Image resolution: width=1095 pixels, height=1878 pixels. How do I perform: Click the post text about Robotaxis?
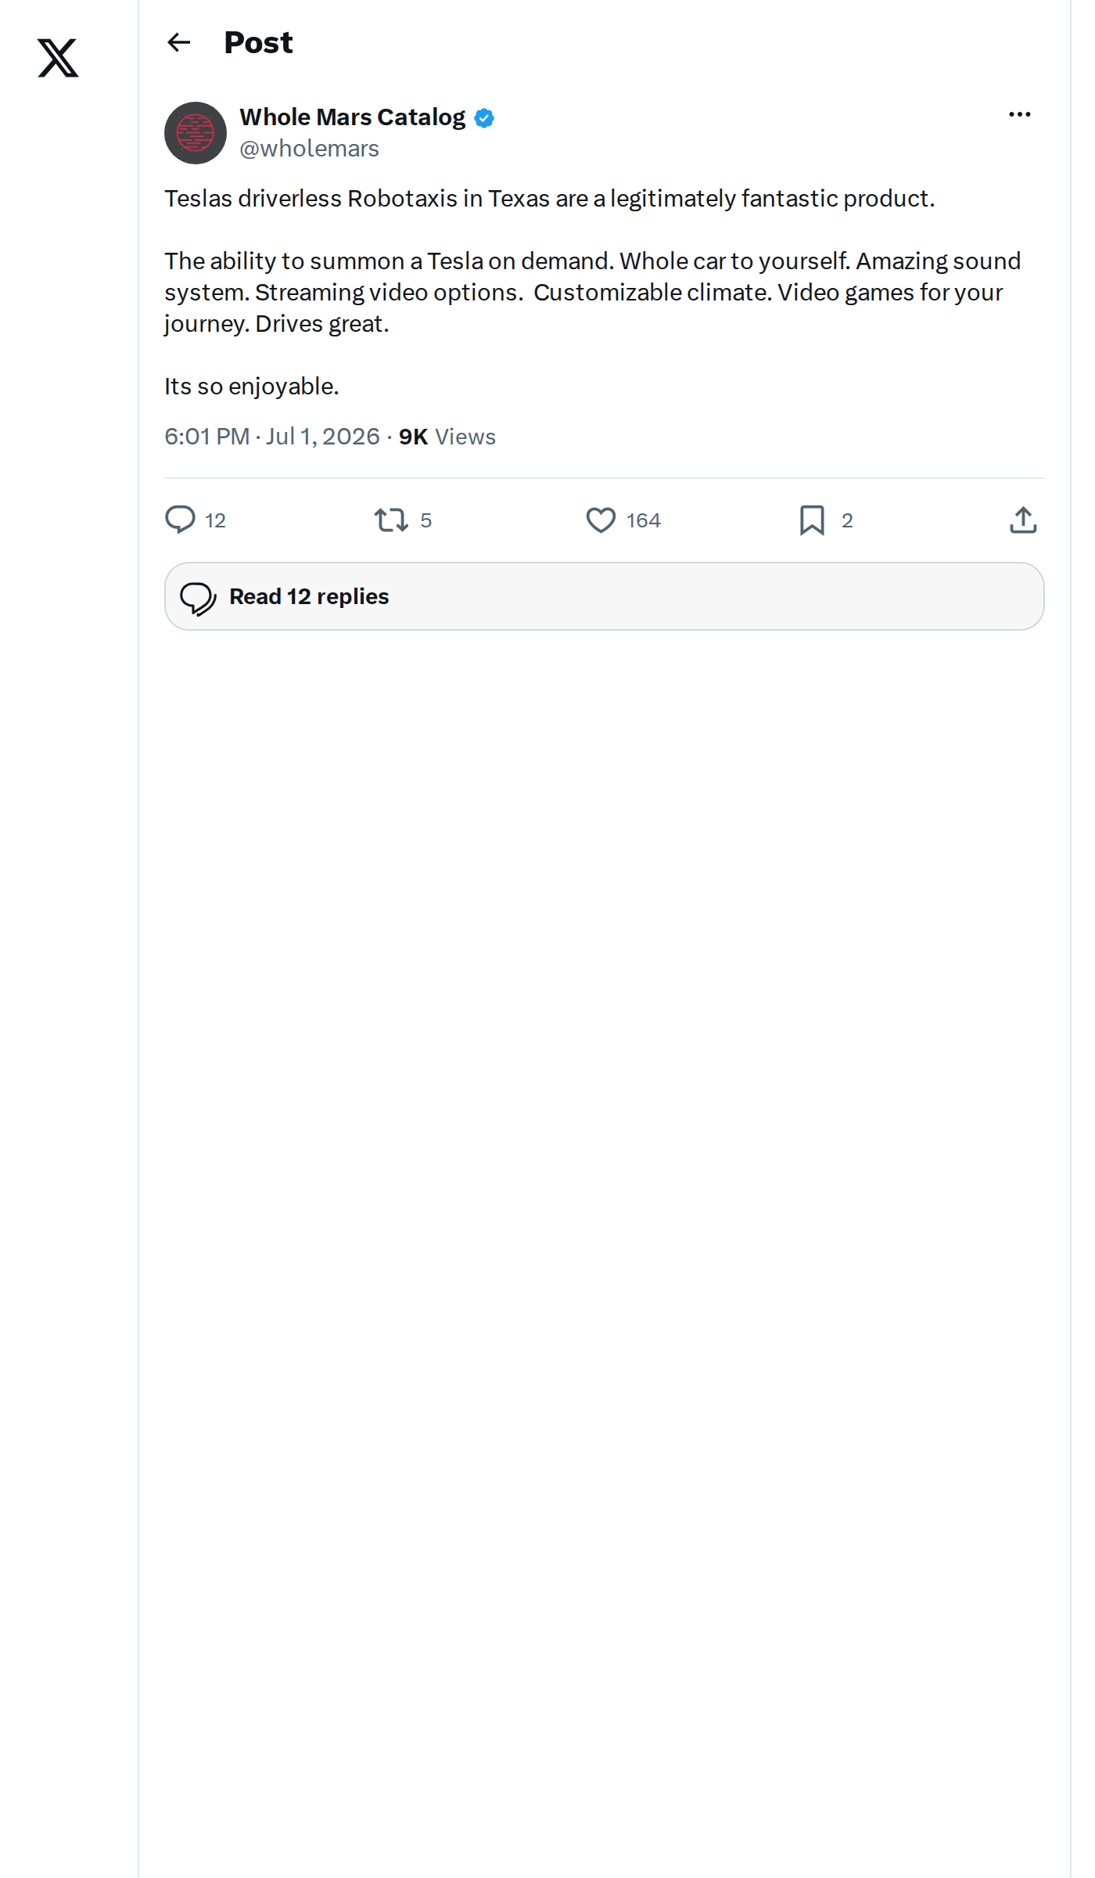click(593, 292)
